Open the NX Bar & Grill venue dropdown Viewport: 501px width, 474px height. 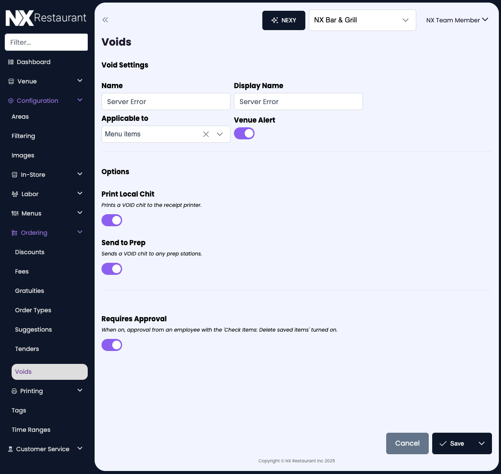[x=362, y=20]
